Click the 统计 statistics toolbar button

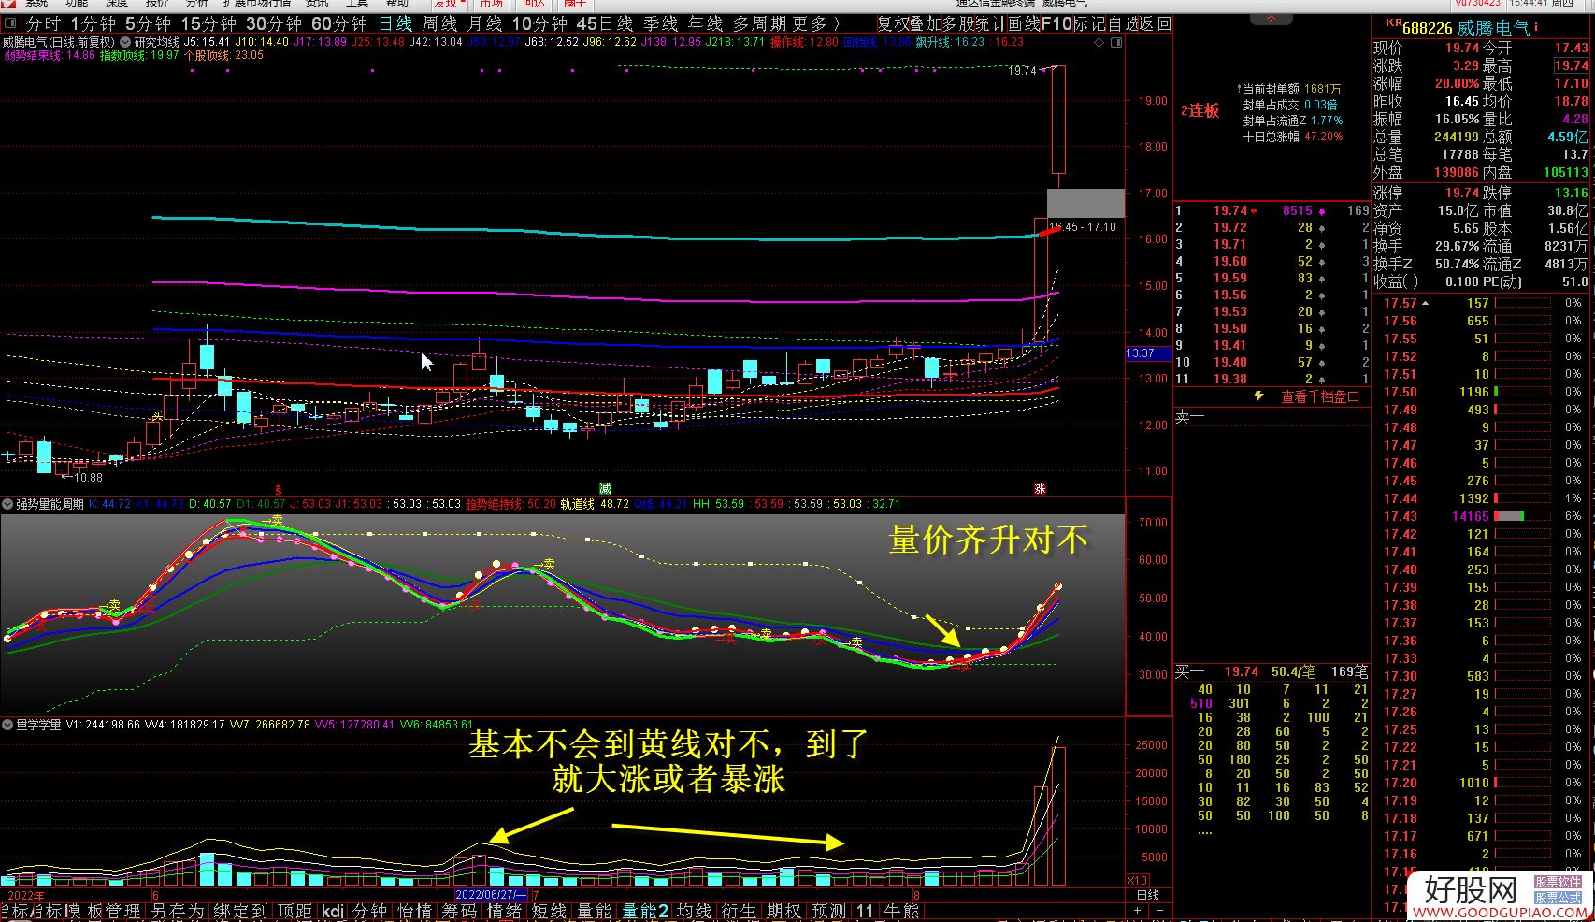991,23
